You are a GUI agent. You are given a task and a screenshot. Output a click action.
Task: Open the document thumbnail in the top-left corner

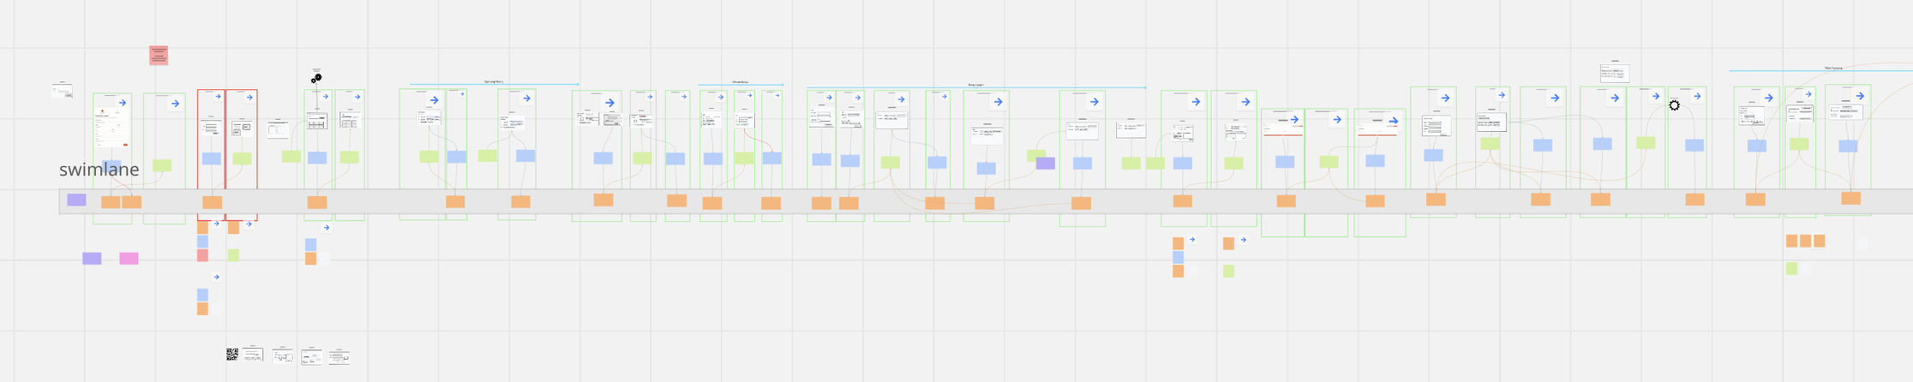coord(62,90)
